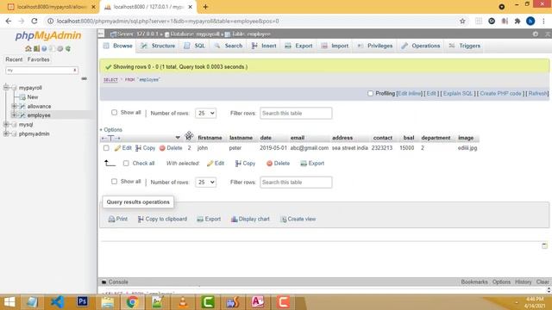This screenshot has height=310, width=552.
Task: Open the Insert tab
Action: [x=264, y=46]
